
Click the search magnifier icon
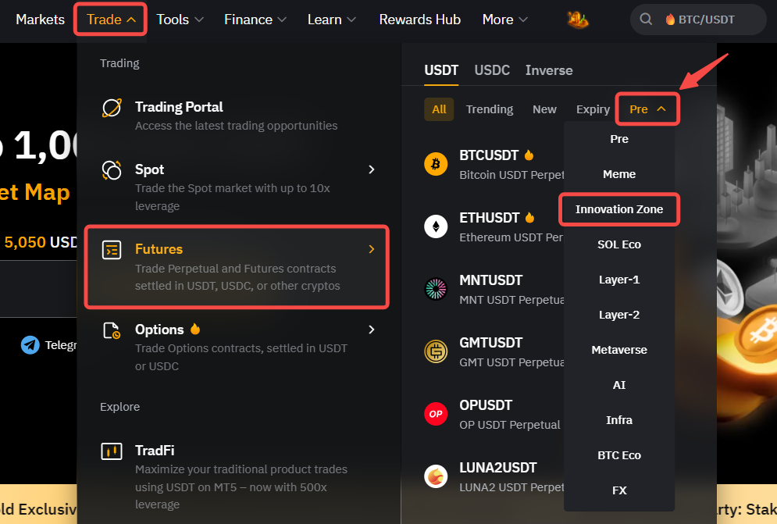click(x=646, y=20)
